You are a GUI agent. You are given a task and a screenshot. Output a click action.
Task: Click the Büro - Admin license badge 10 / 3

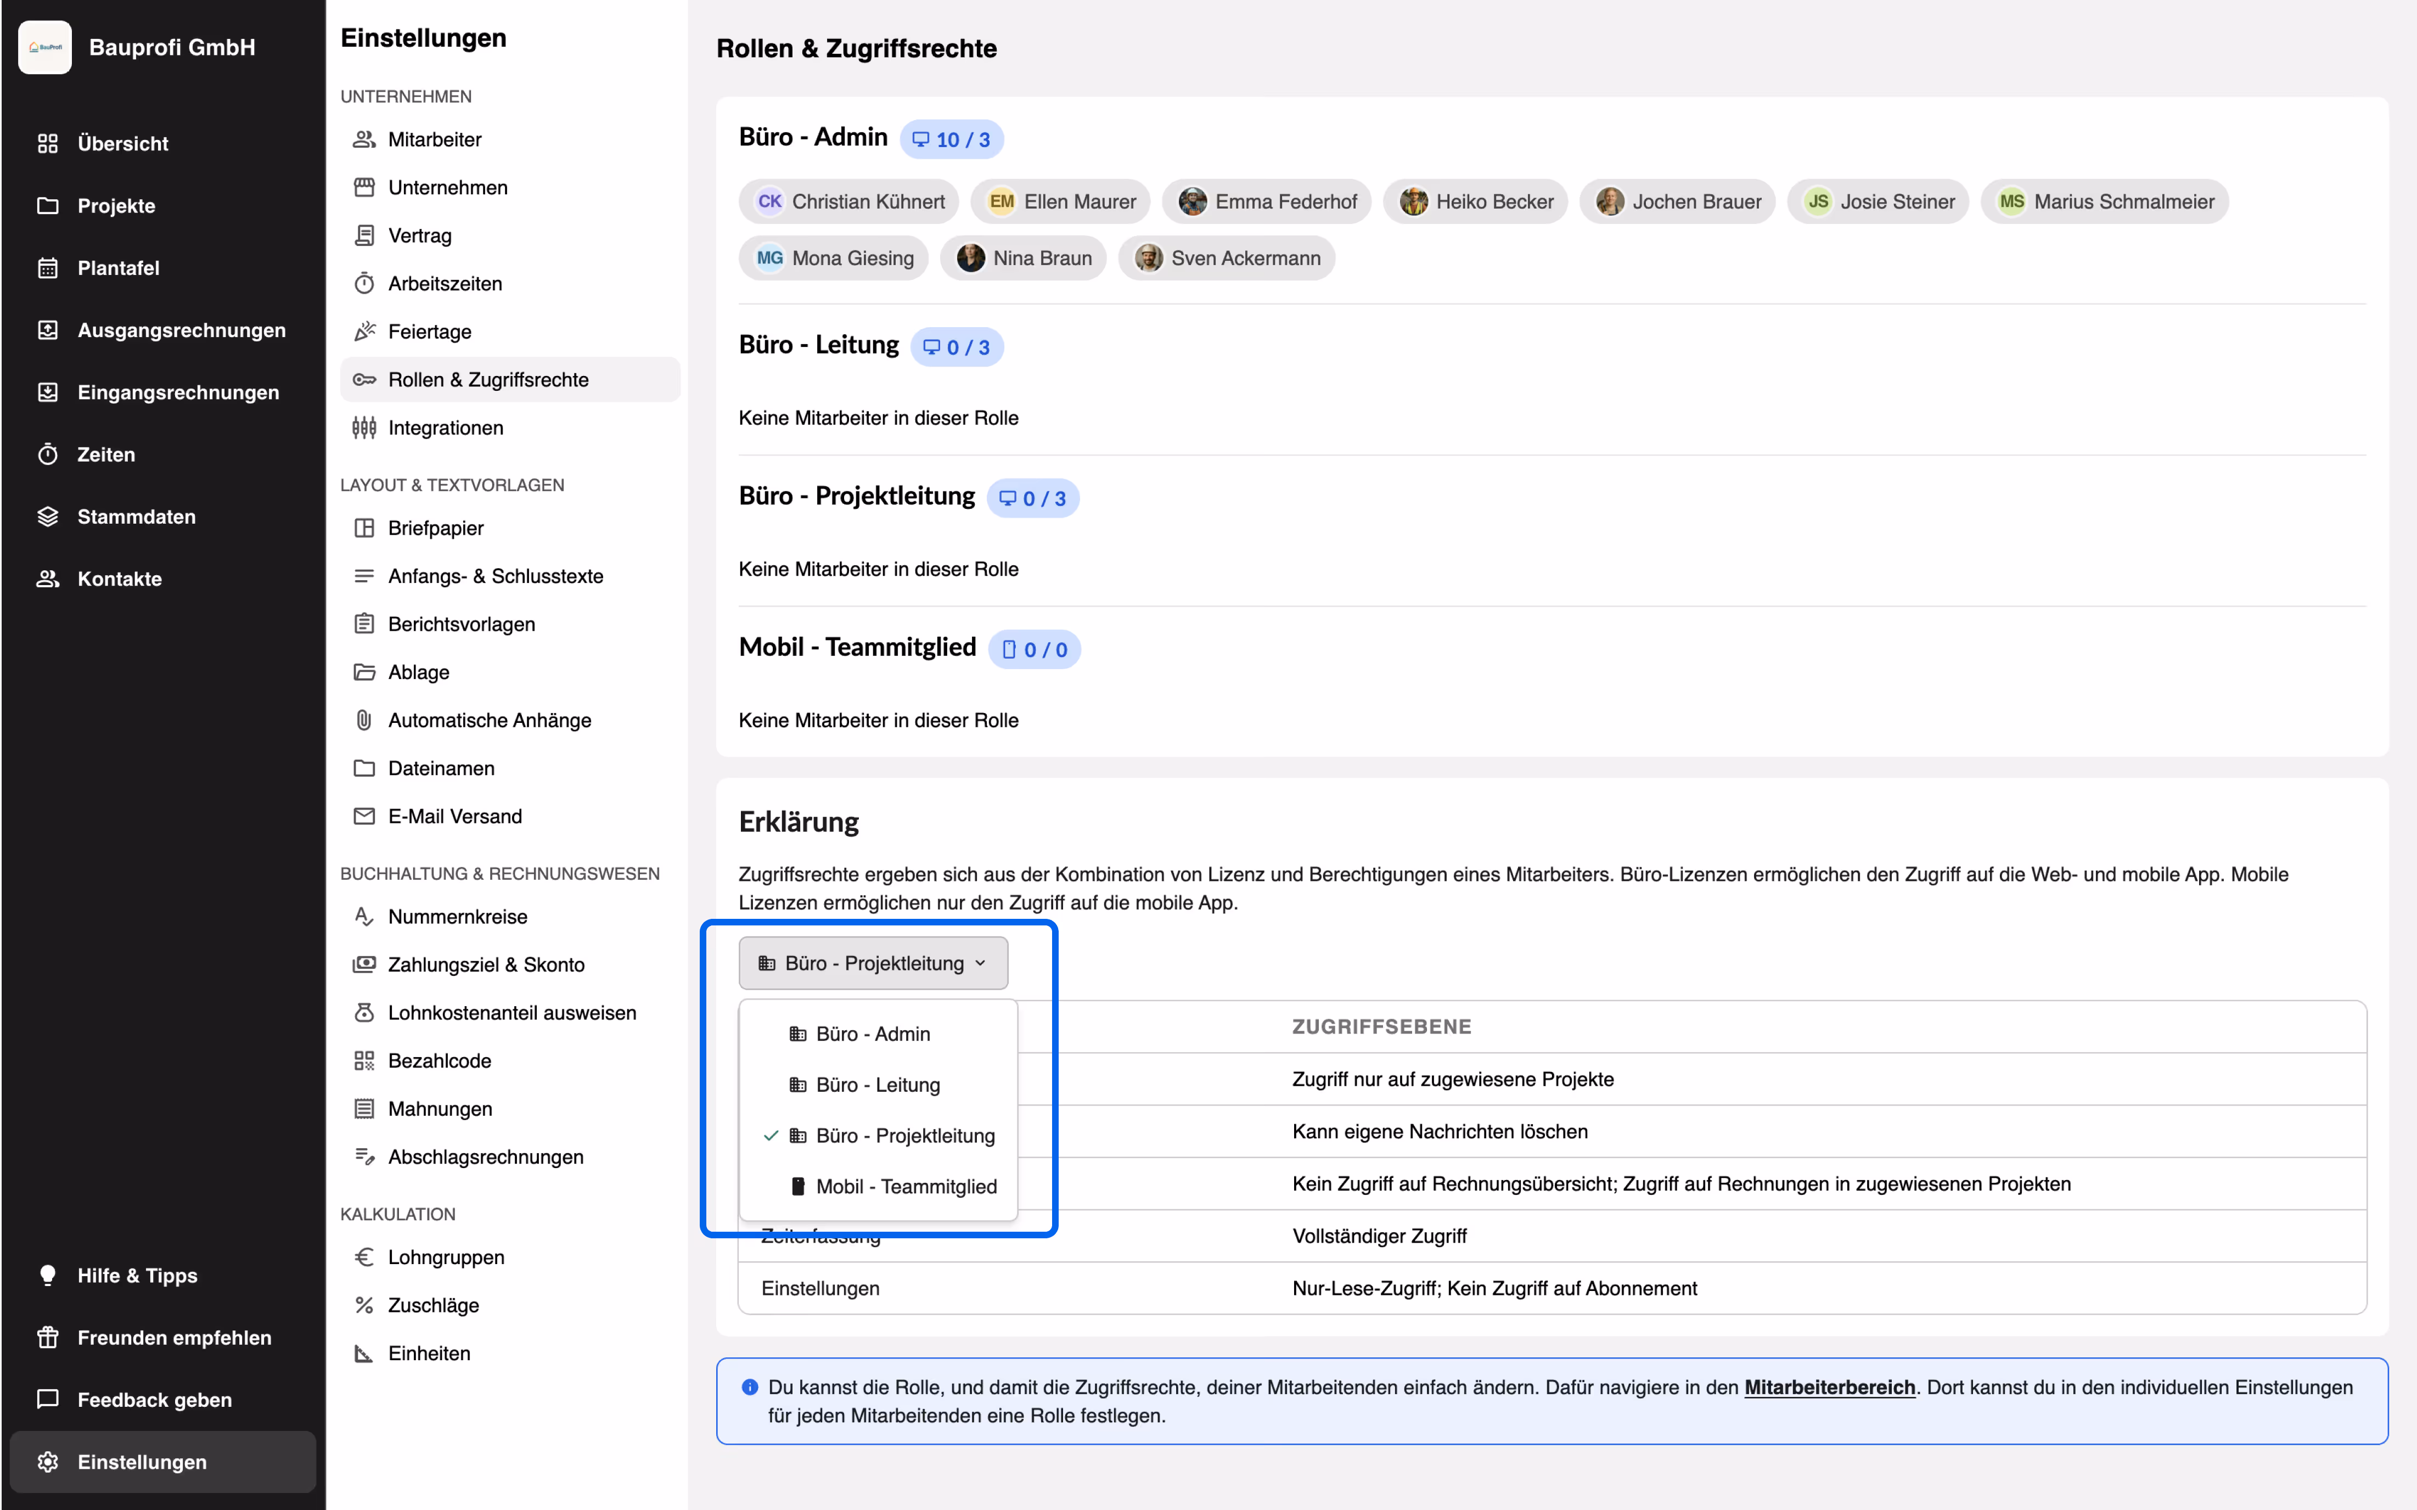[952, 140]
